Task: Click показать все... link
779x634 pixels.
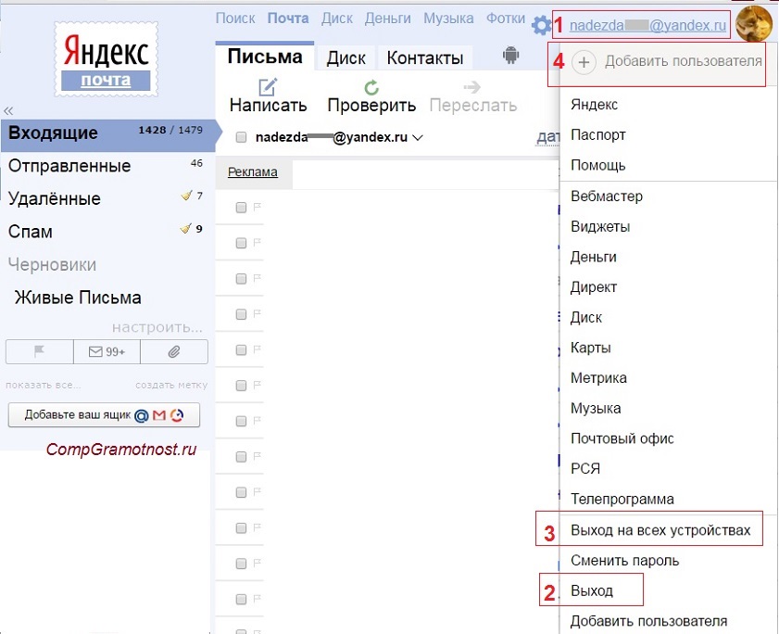Action: point(44,385)
